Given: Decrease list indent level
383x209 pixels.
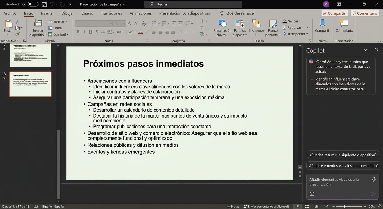Looking at the screenshot, I should [174, 23].
